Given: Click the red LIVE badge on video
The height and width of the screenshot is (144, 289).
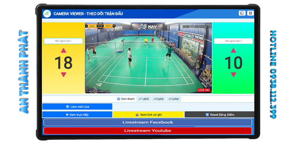Looking at the screenshot, I should (204, 90).
